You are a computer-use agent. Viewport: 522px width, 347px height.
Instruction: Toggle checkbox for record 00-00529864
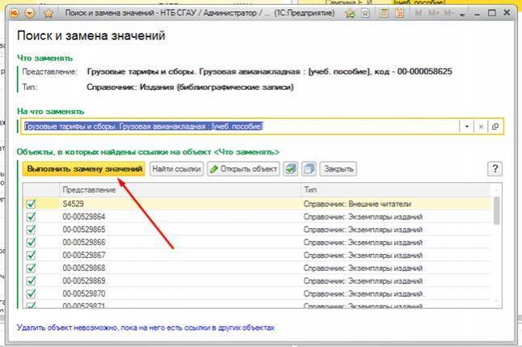click(32, 217)
